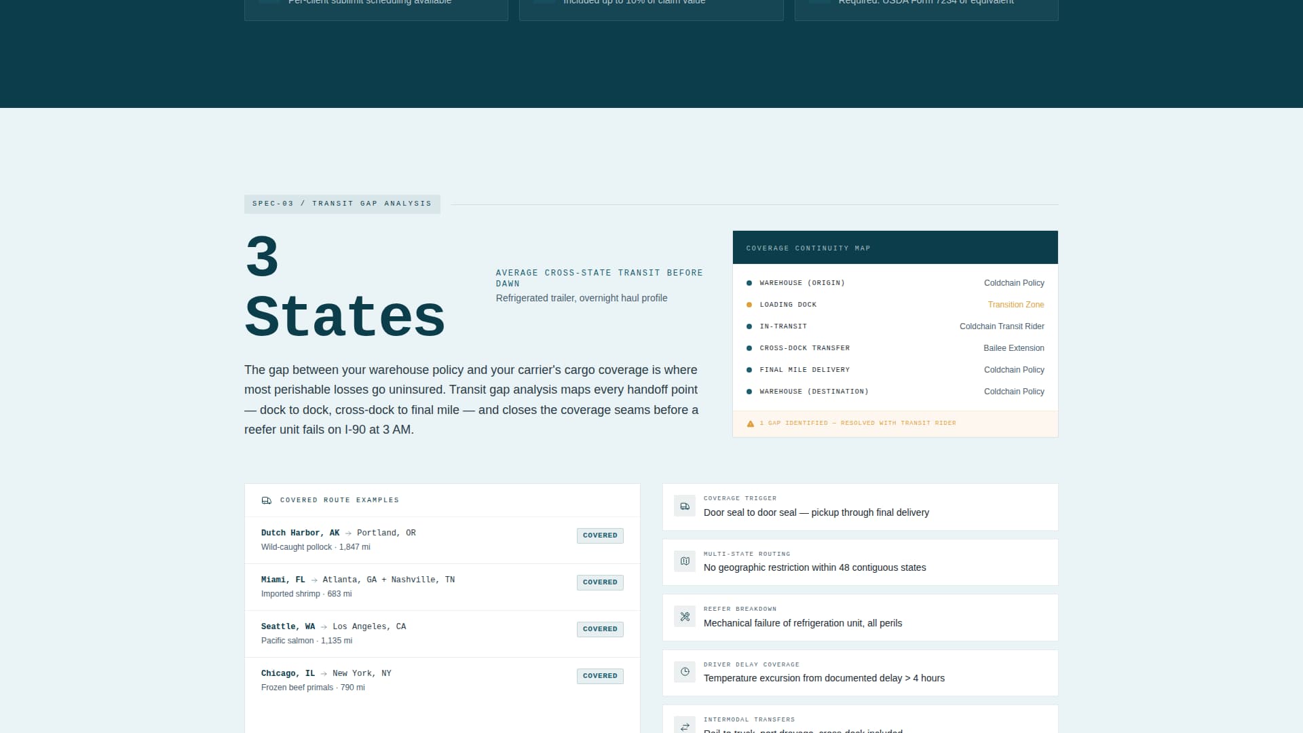Click Coldchain Transit Rider label
The image size is (1303, 733).
[1002, 326]
